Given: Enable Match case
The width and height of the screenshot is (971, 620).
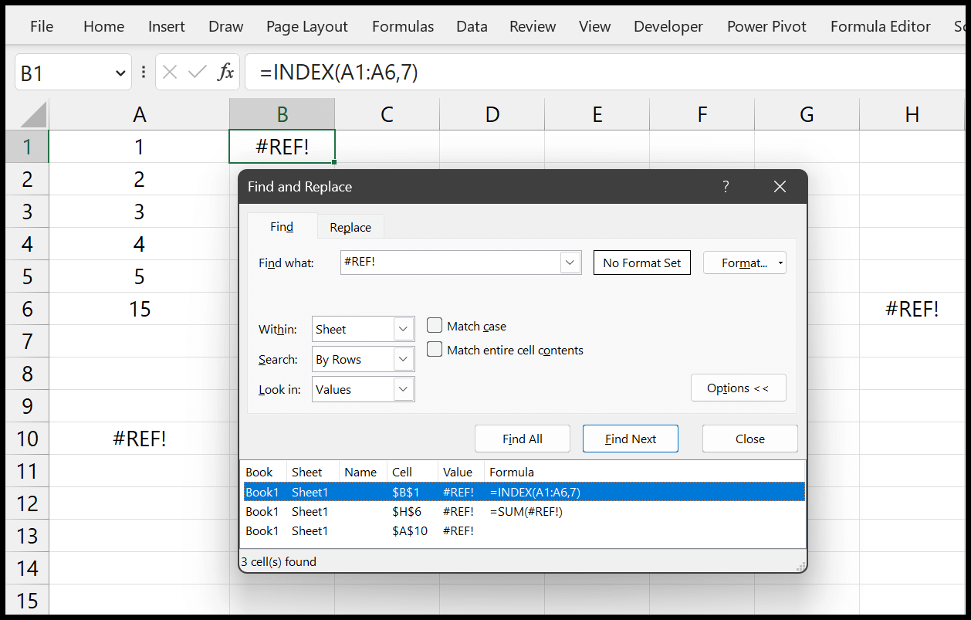Looking at the screenshot, I should (434, 325).
